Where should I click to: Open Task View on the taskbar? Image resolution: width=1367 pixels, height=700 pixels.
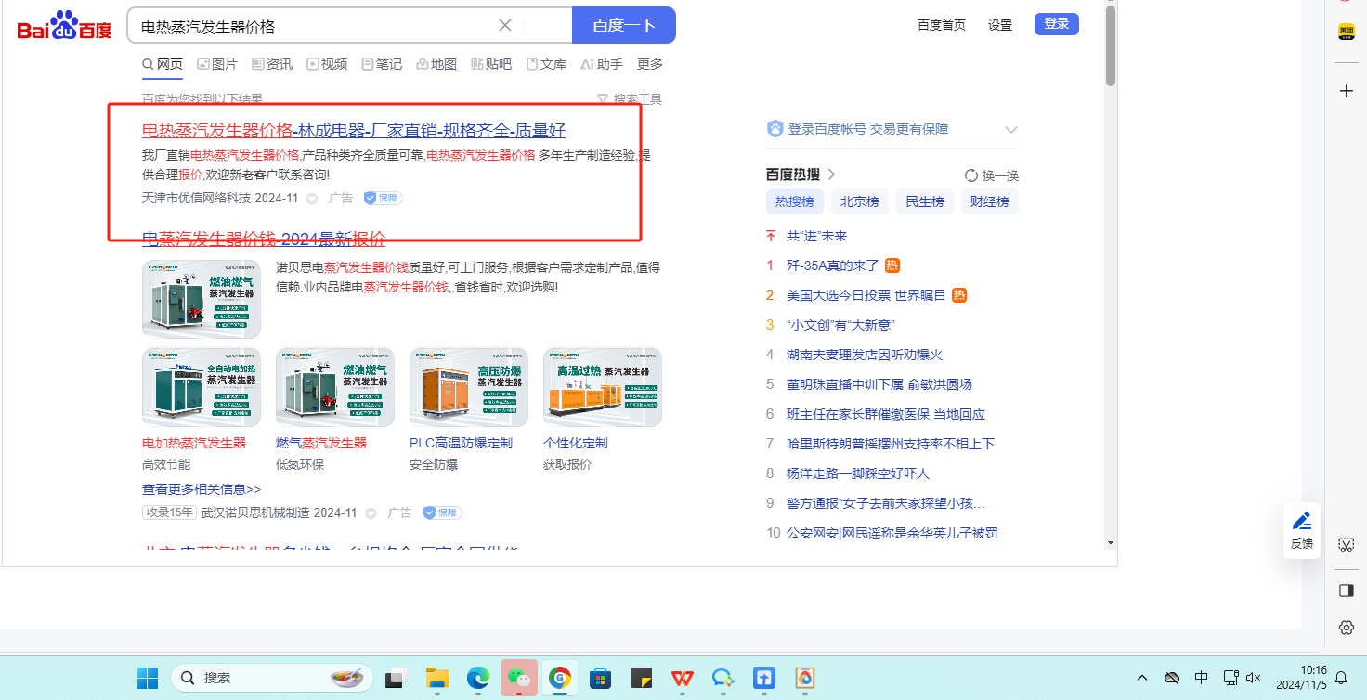397,679
